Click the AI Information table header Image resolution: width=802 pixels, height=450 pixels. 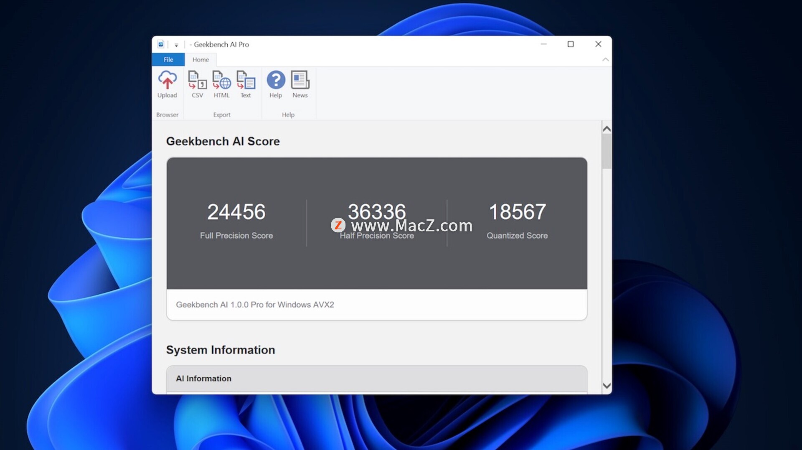377,379
